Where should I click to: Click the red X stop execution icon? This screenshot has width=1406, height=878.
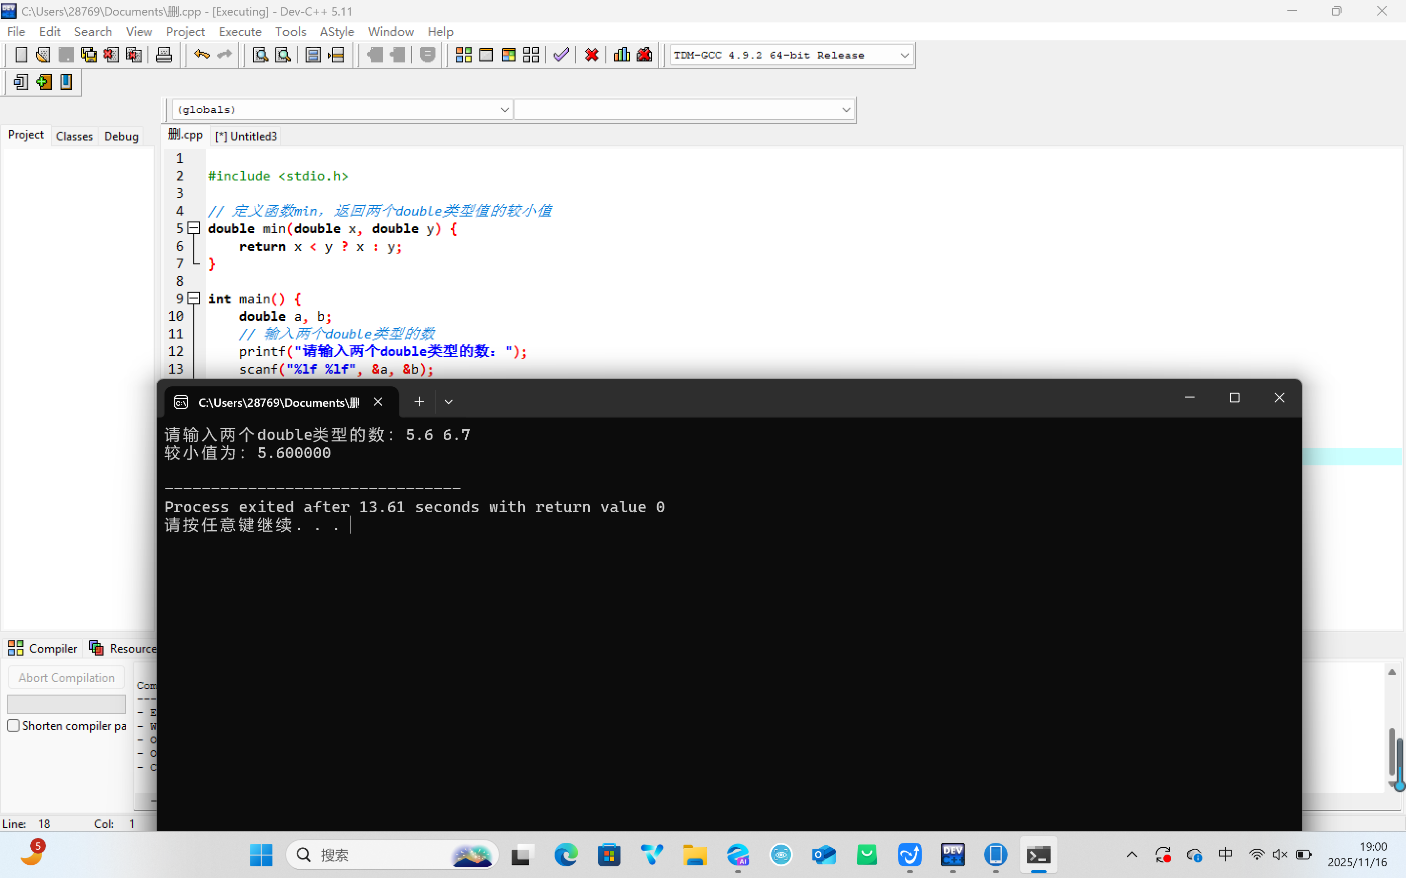click(592, 55)
